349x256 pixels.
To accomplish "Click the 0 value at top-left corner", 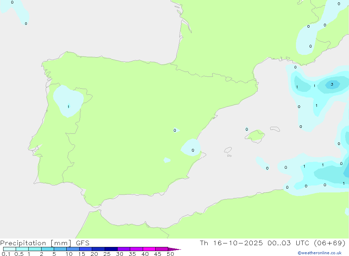I will [12, 2].
